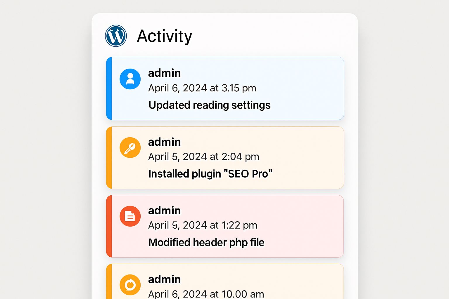Click the April 6, 2024 10.00 am timestamp
The width and height of the screenshot is (449, 299).
(206, 294)
